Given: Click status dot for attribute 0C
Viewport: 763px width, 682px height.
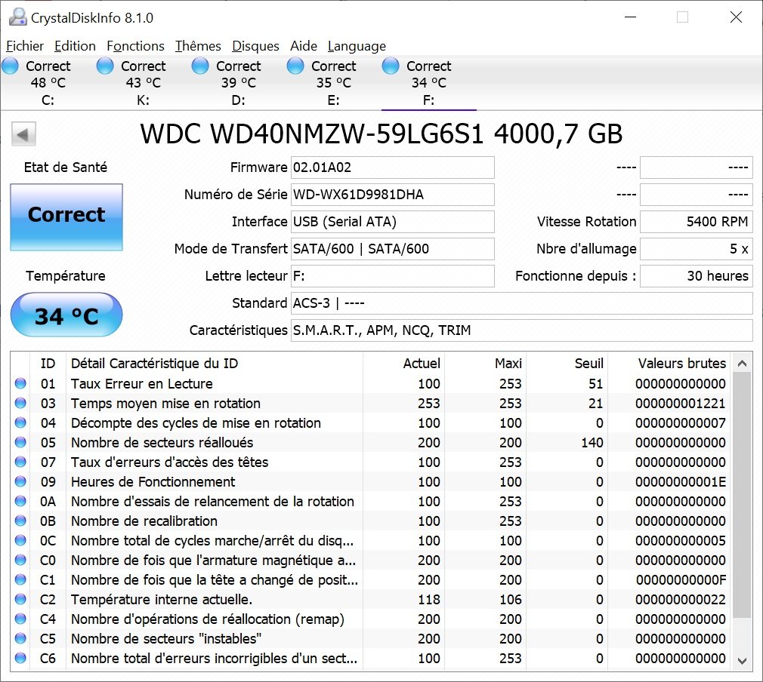Looking at the screenshot, I should tap(20, 540).
